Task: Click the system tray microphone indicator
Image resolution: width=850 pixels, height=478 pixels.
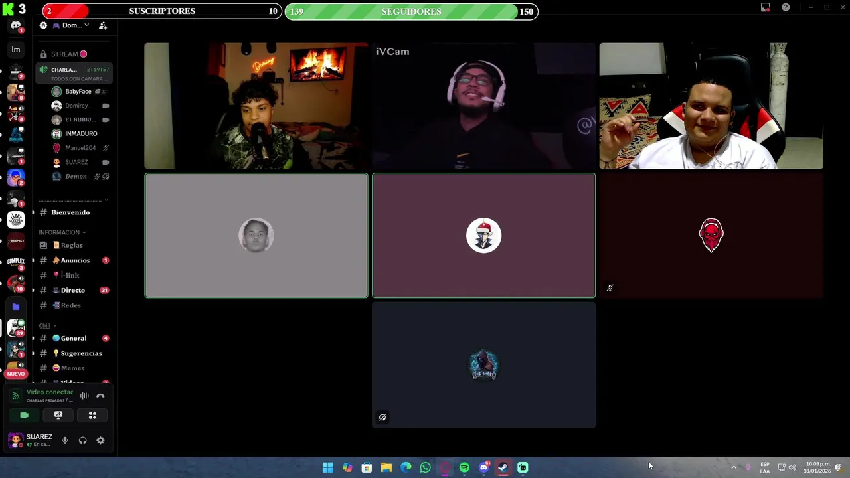Action: [x=748, y=467]
